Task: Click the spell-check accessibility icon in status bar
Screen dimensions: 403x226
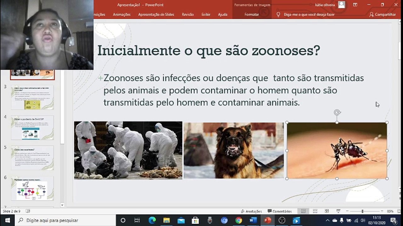Action: pyautogui.click(x=28, y=211)
